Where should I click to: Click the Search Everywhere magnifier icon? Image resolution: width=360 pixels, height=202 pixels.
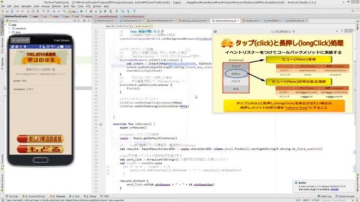point(353,11)
